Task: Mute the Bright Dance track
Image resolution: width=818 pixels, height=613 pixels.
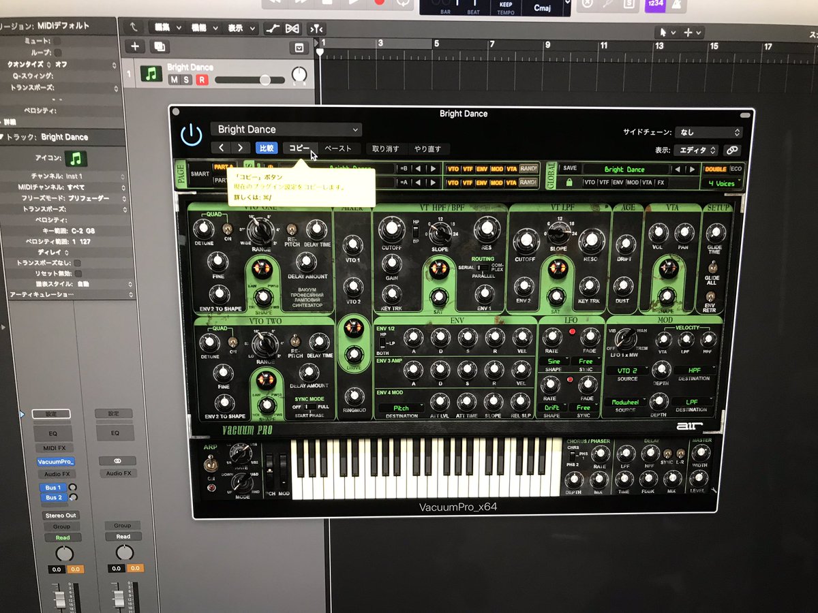Action: click(173, 80)
